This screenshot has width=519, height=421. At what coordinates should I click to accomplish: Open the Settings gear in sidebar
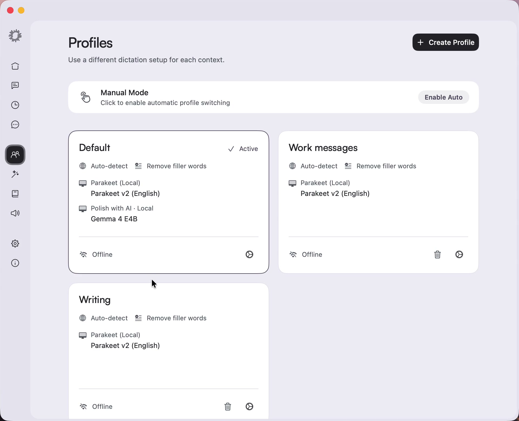click(15, 244)
